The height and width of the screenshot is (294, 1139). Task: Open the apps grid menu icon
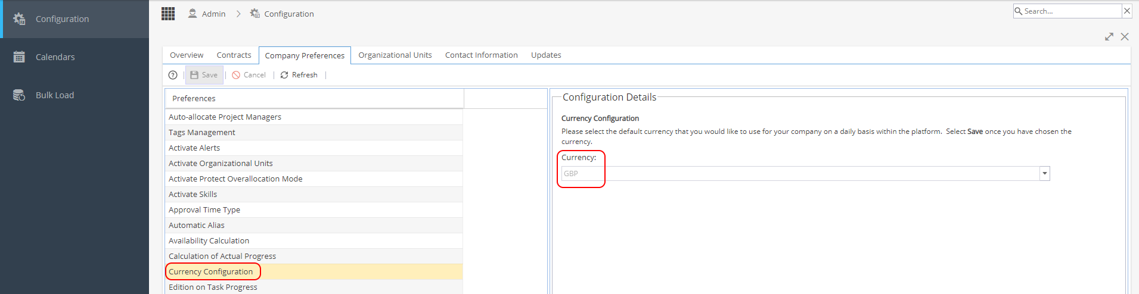(168, 14)
